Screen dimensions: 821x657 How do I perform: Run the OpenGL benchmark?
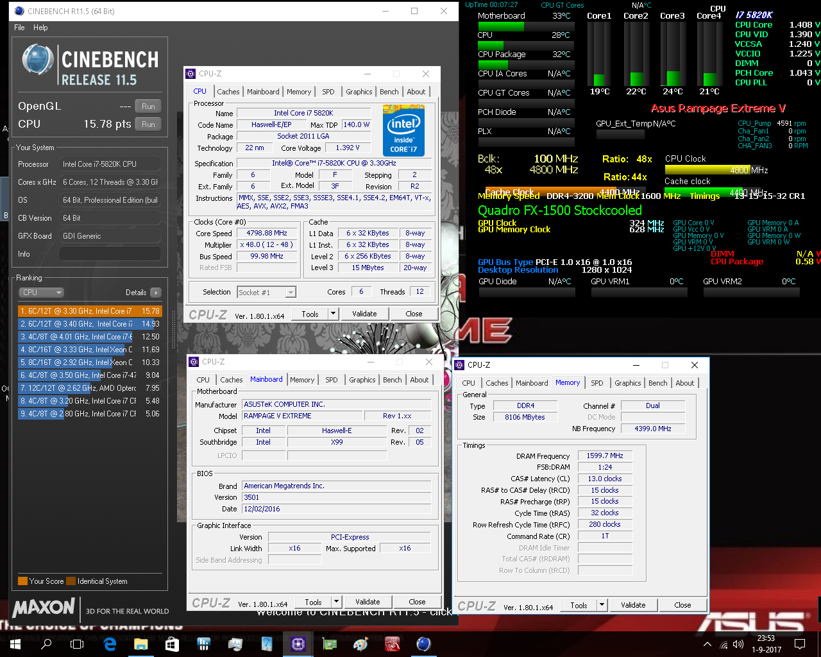point(148,107)
